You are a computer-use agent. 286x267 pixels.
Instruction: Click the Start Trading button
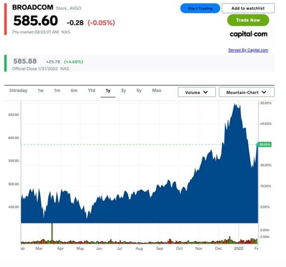(x=200, y=8)
